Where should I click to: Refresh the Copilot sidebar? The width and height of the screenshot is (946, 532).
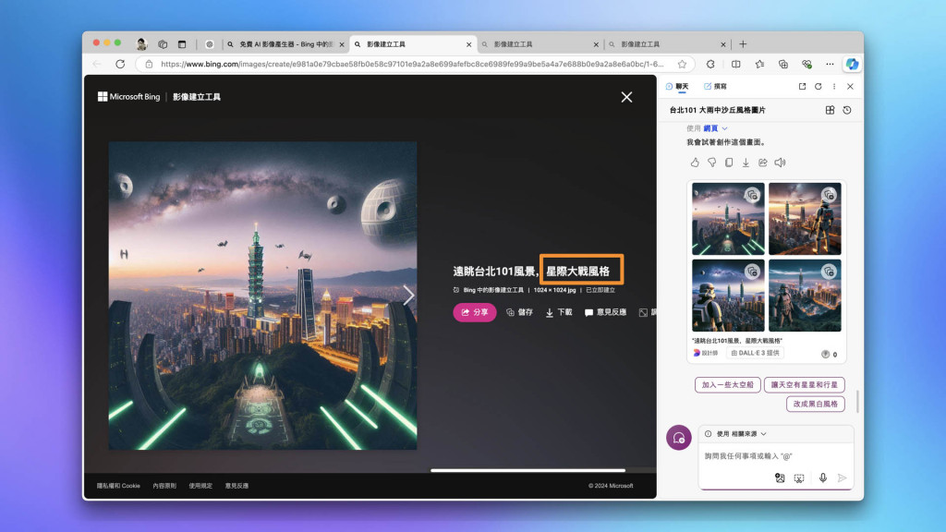click(x=819, y=86)
